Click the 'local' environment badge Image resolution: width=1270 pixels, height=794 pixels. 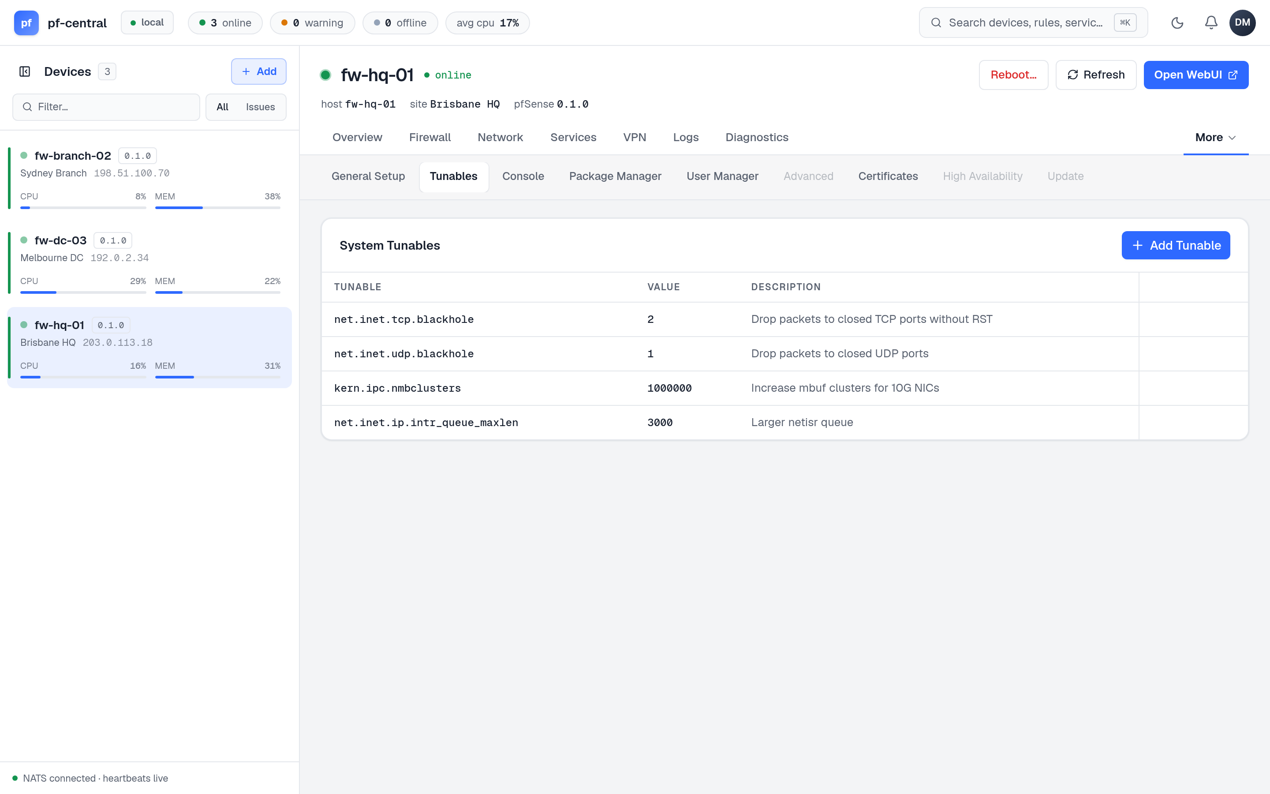(147, 22)
